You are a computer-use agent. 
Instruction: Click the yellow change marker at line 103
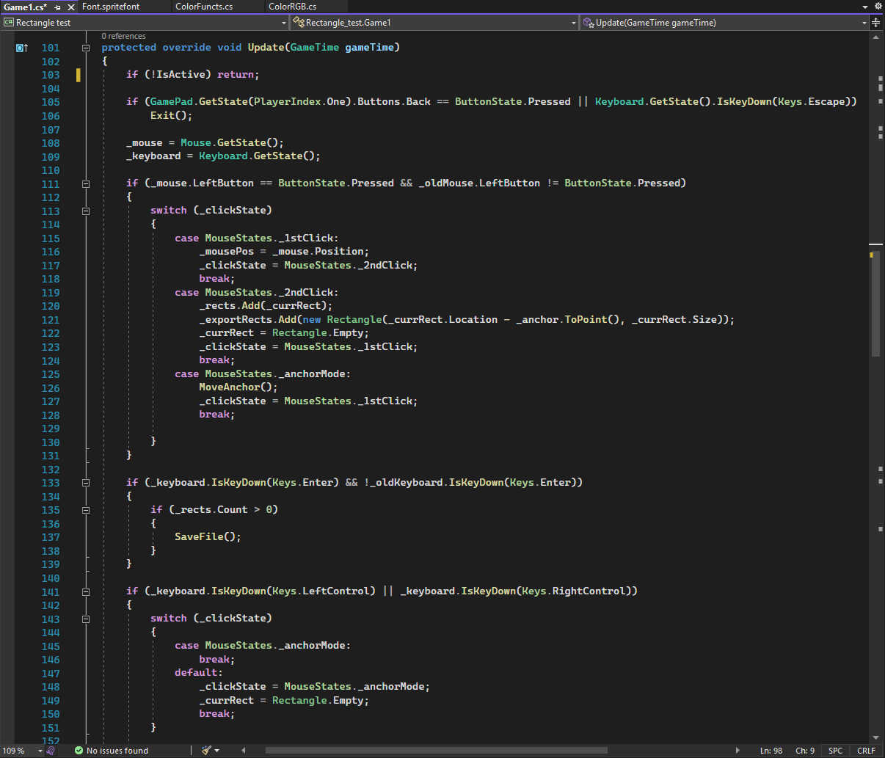(79, 75)
